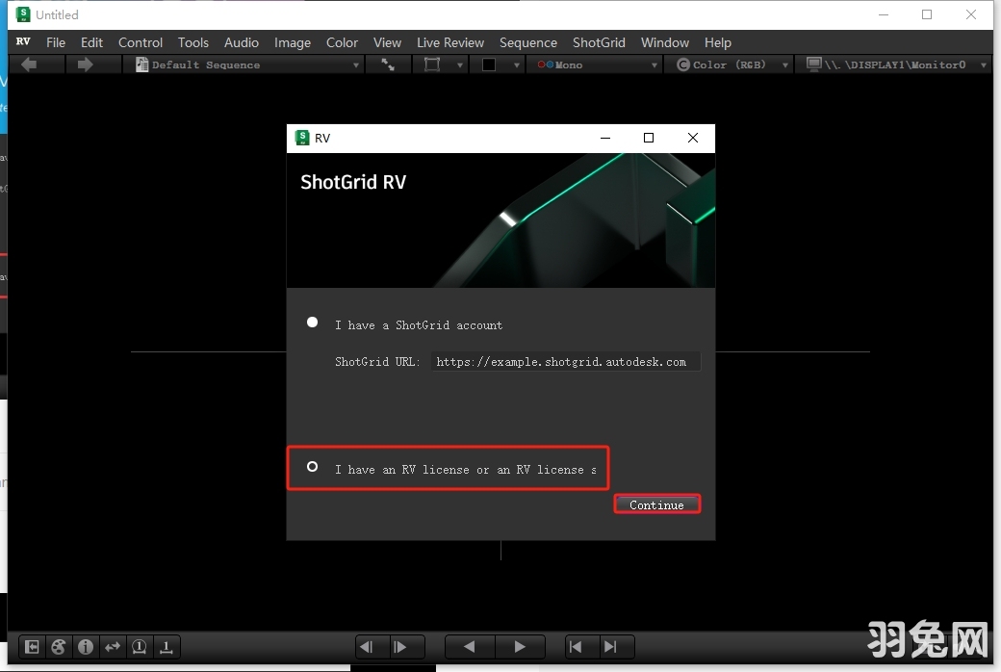Expand the Color (RGB) dropdown

point(730,65)
